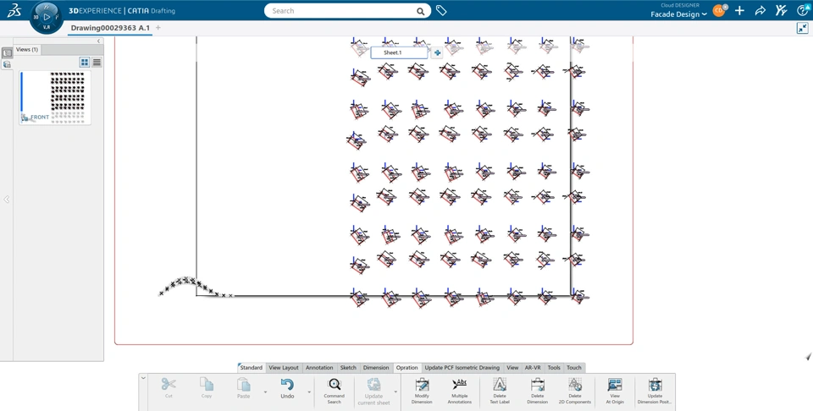The height and width of the screenshot is (411, 813).
Task: Select the Views (1) panel tab
Action: coord(27,50)
